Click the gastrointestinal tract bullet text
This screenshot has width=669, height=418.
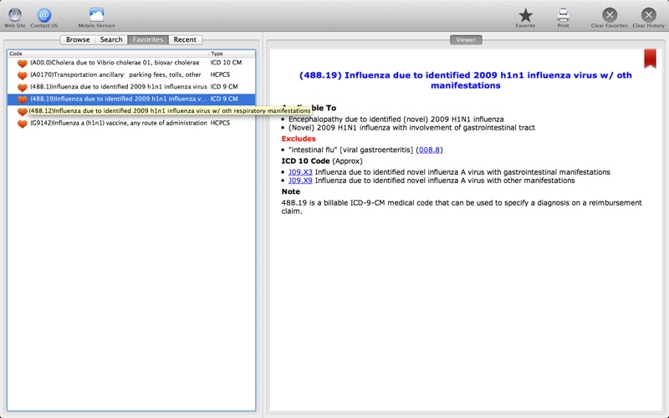pyautogui.click(x=411, y=128)
